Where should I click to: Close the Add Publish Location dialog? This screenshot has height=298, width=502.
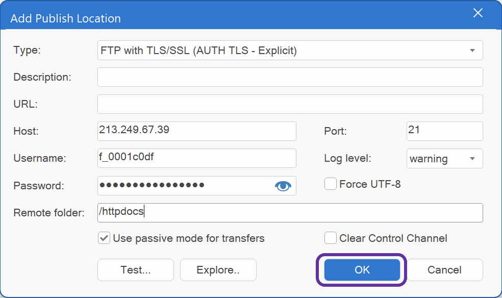click(x=478, y=13)
